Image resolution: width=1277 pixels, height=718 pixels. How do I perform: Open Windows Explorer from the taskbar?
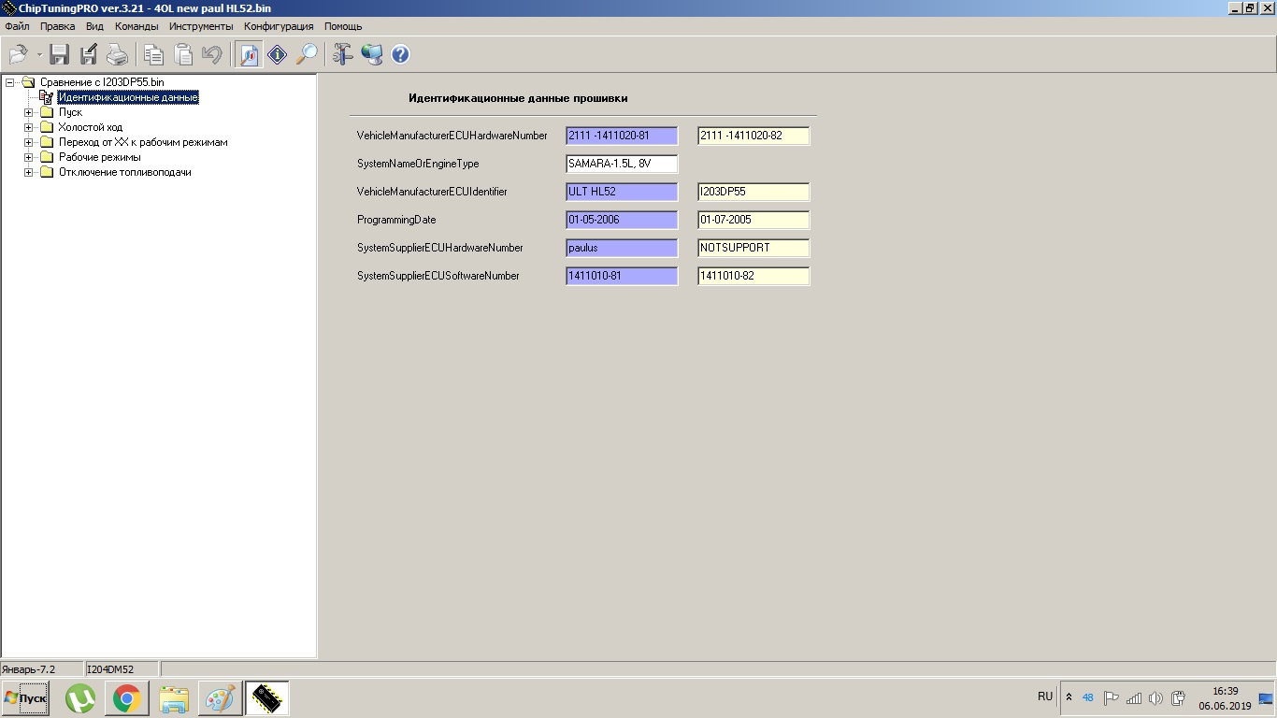pos(174,698)
